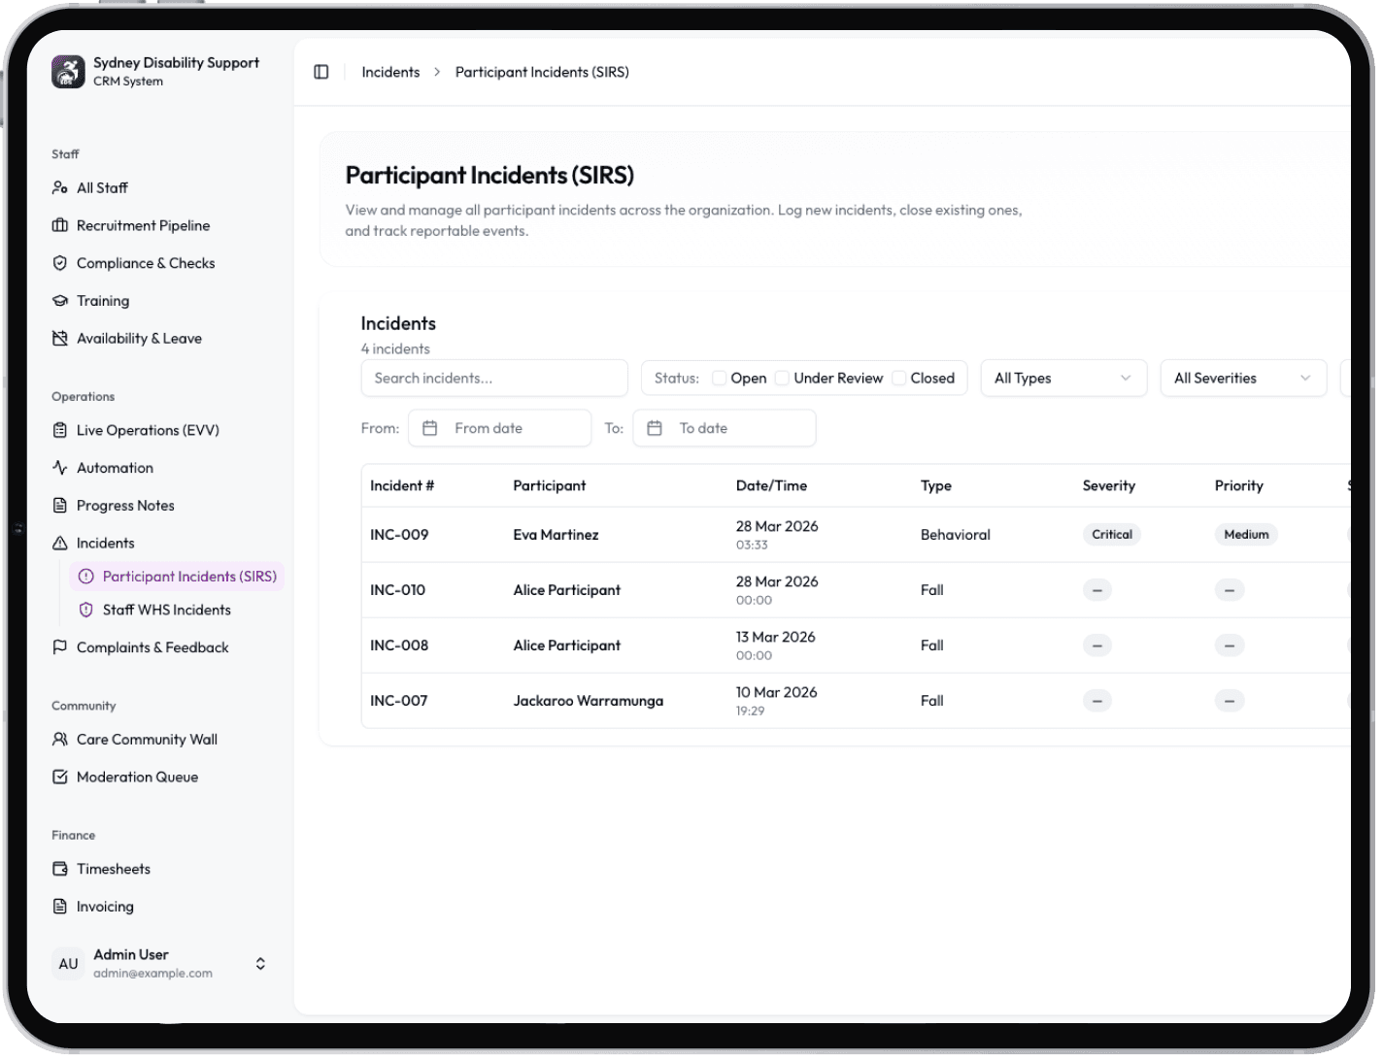
Task: Open incident INC-008 row
Action: (856, 646)
